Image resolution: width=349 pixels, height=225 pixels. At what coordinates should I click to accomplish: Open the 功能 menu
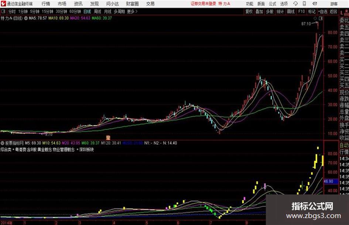[x=250, y=4]
